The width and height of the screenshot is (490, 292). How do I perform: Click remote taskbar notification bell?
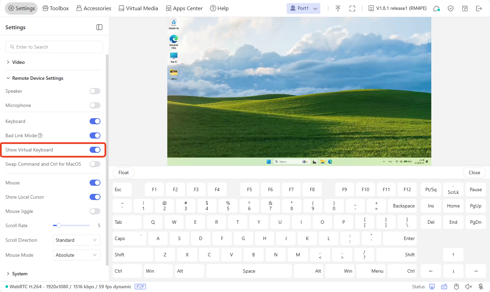[427, 162]
